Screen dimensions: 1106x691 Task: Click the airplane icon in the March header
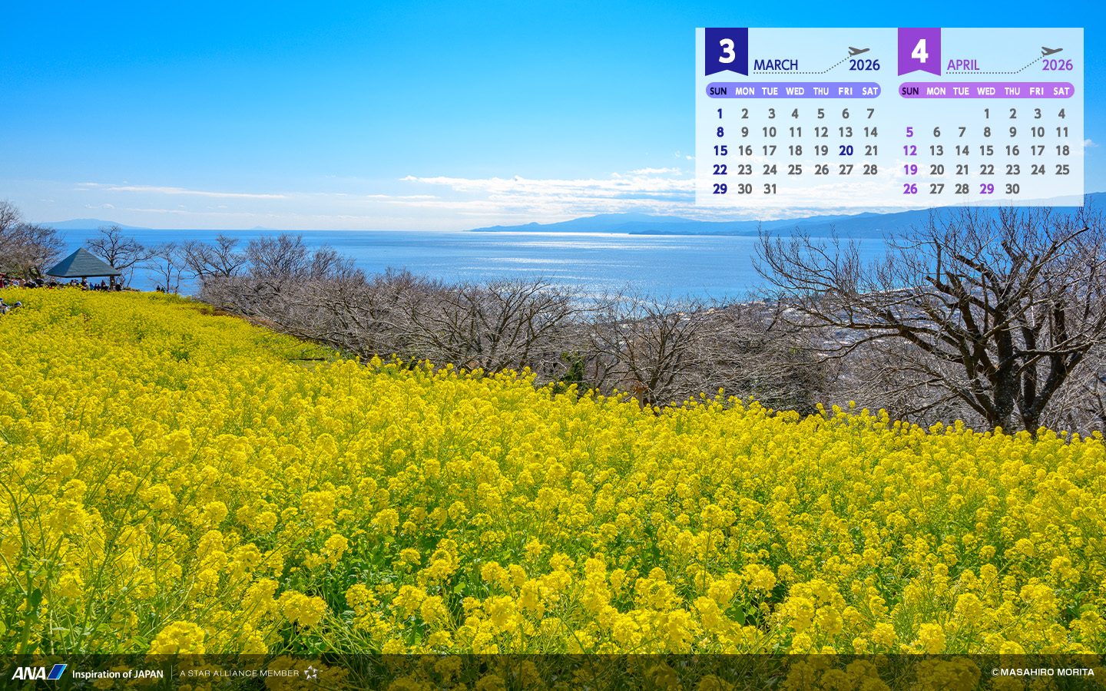pos(858,51)
